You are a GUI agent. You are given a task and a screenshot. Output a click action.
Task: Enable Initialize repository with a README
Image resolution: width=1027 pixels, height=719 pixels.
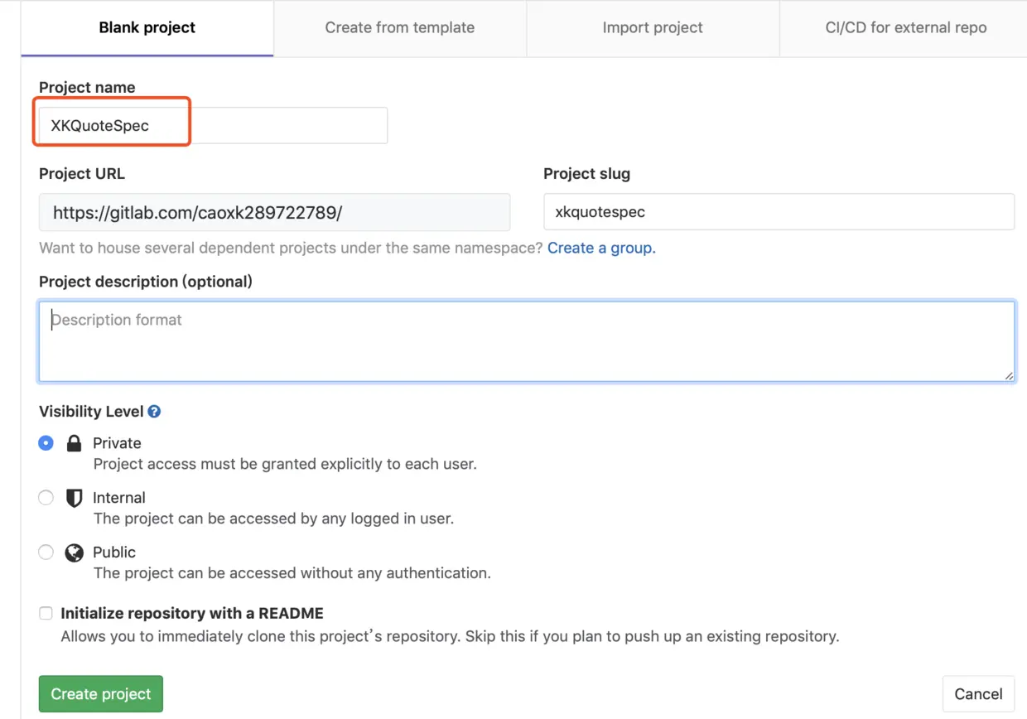point(46,614)
